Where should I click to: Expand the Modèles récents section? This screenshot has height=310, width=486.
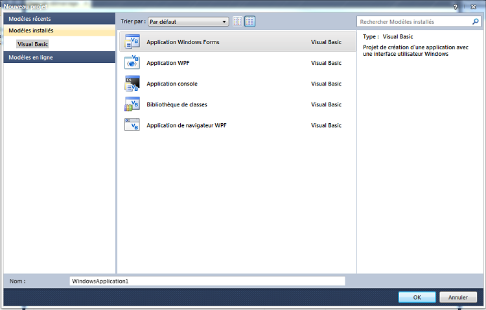point(30,19)
